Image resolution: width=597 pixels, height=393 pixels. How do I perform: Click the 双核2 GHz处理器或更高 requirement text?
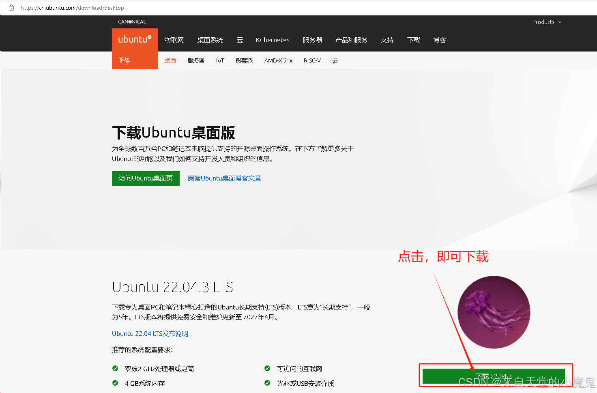coord(159,369)
